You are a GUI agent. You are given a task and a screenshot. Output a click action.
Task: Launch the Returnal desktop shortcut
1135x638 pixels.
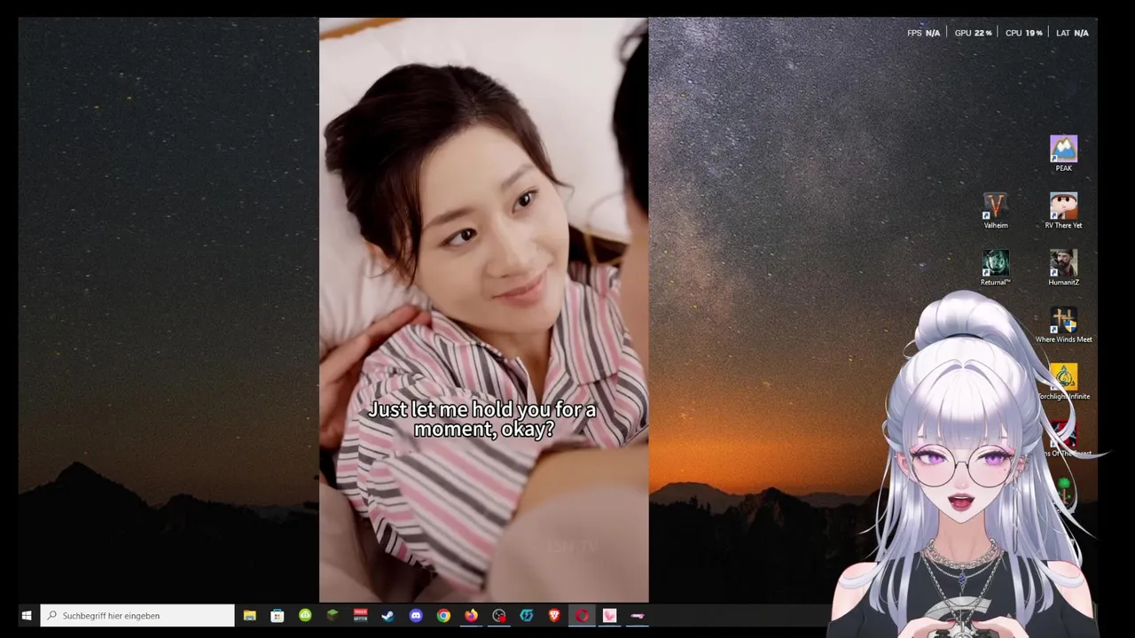[x=995, y=268]
